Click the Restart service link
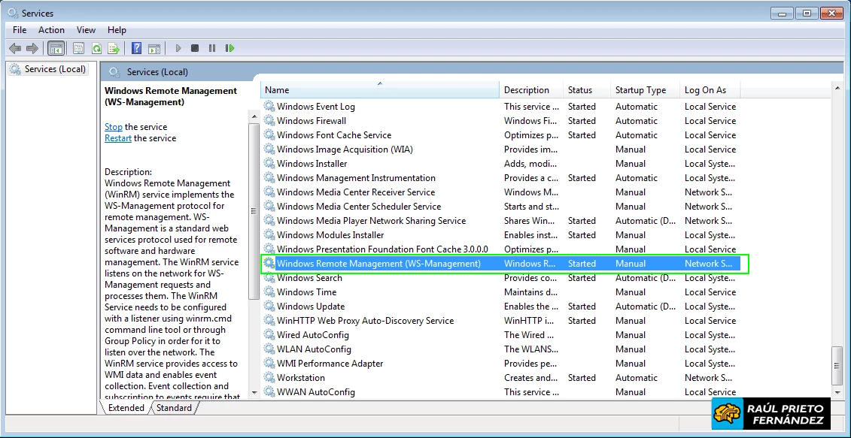This screenshot has height=438, width=851. pyautogui.click(x=119, y=137)
